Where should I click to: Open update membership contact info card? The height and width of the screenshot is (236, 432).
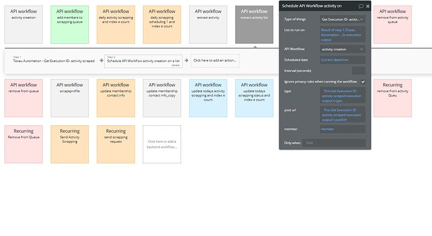click(x=116, y=98)
